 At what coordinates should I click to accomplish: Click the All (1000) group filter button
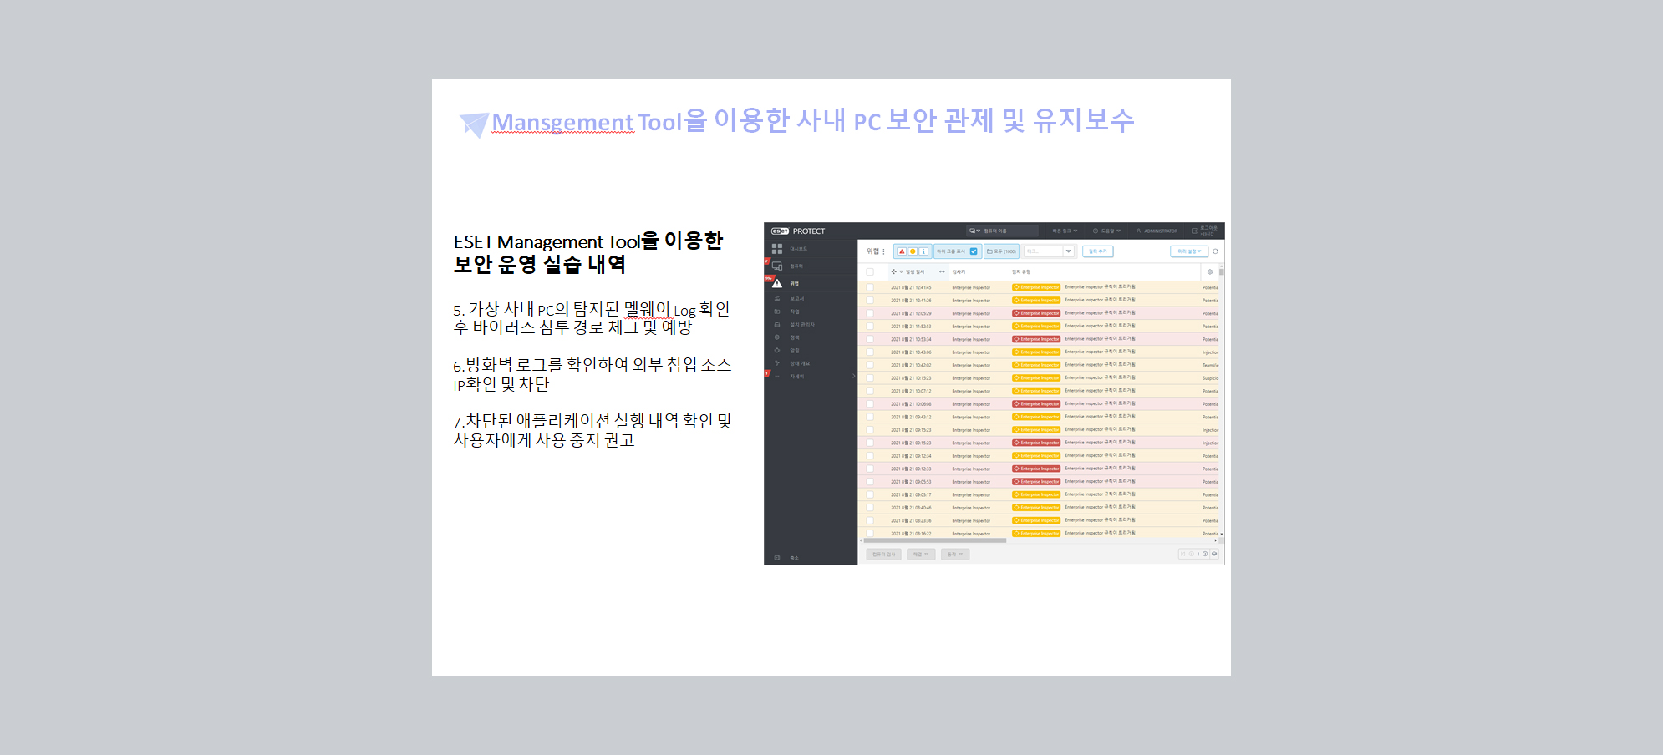point(1001,251)
